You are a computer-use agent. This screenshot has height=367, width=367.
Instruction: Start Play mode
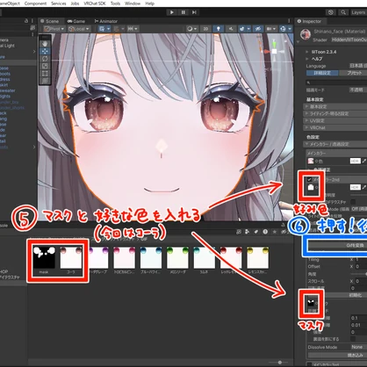pos(172,12)
